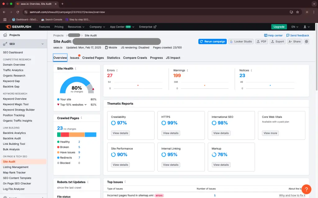This screenshot has height=198, width=318.
Task: Open the Dashboard SEaO bookmark
Action: click(x=25, y=19)
